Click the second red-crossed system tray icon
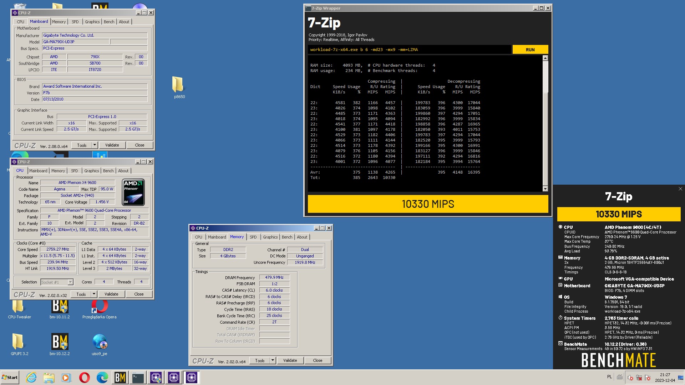685x385 pixels. pyautogui.click(x=639, y=378)
